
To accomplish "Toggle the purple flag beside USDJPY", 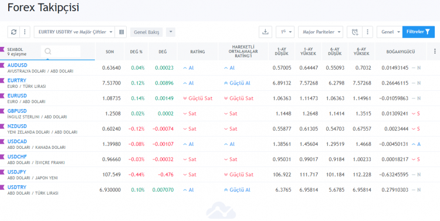I will click(2, 172).
